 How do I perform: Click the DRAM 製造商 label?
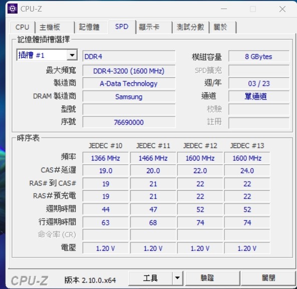(x=55, y=96)
